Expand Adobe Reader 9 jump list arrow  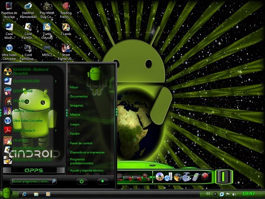click(x=56, y=131)
